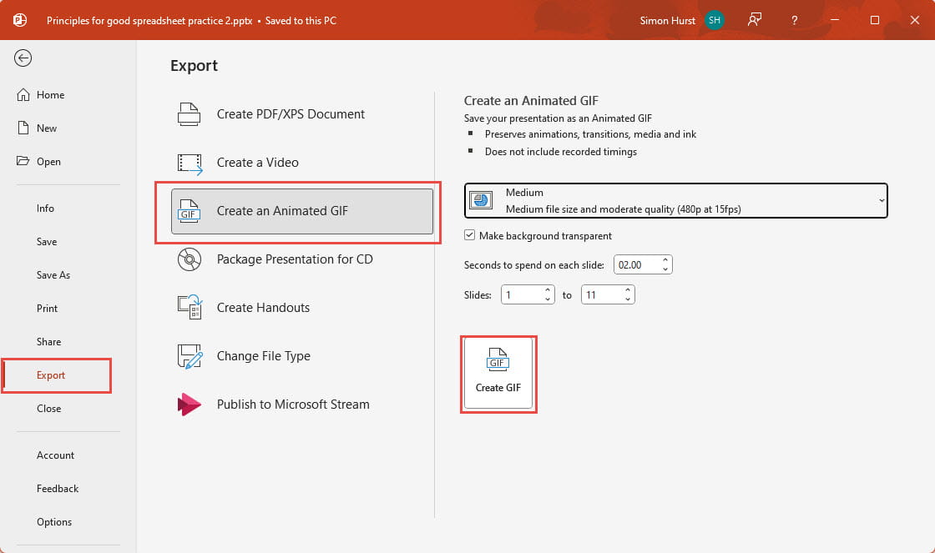Click the Change File Type icon
Screen dimensions: 935x553
[x=190, y=356]
